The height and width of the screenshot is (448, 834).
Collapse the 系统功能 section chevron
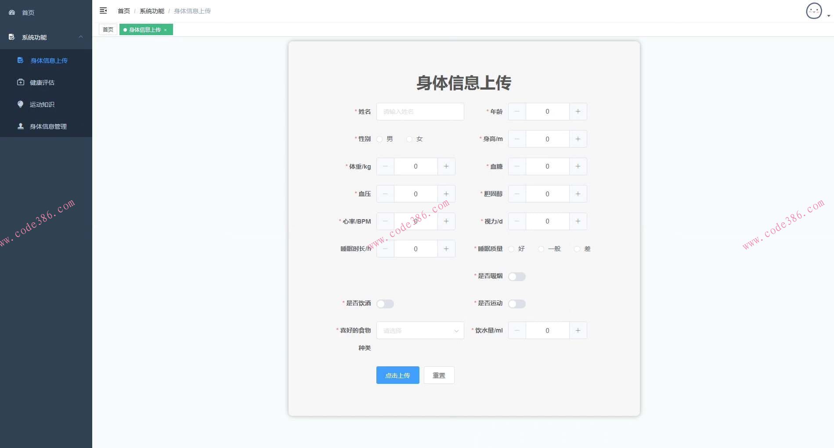point(81,37)
